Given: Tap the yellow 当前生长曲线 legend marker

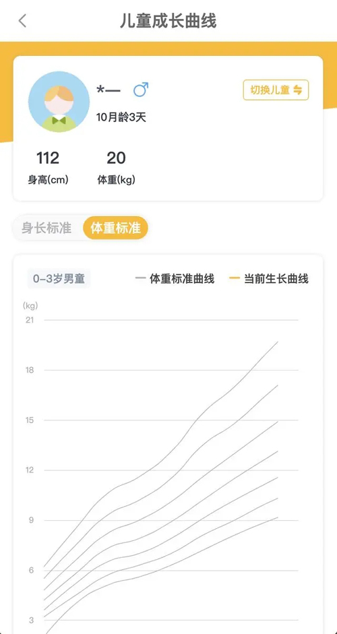Looking at the screenshot, I should click(x=235, y=278).
